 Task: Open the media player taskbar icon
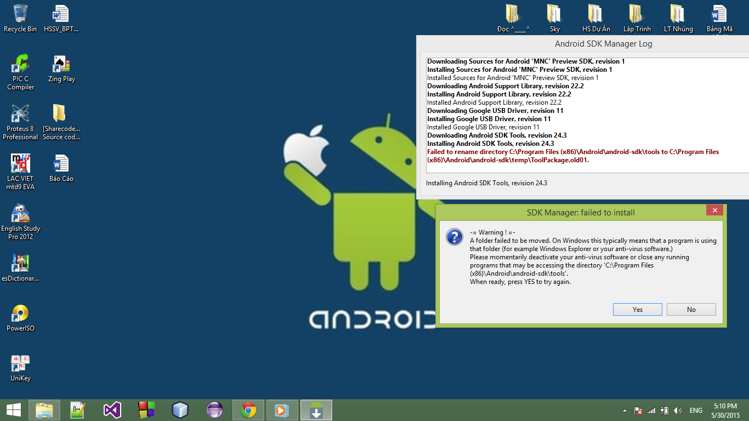(x=282, y=410)
